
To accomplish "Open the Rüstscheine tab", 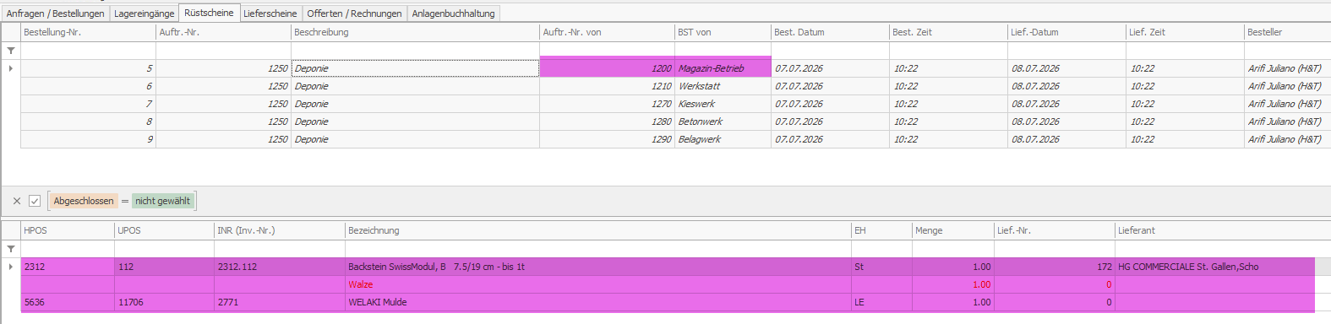I will 209,13.
